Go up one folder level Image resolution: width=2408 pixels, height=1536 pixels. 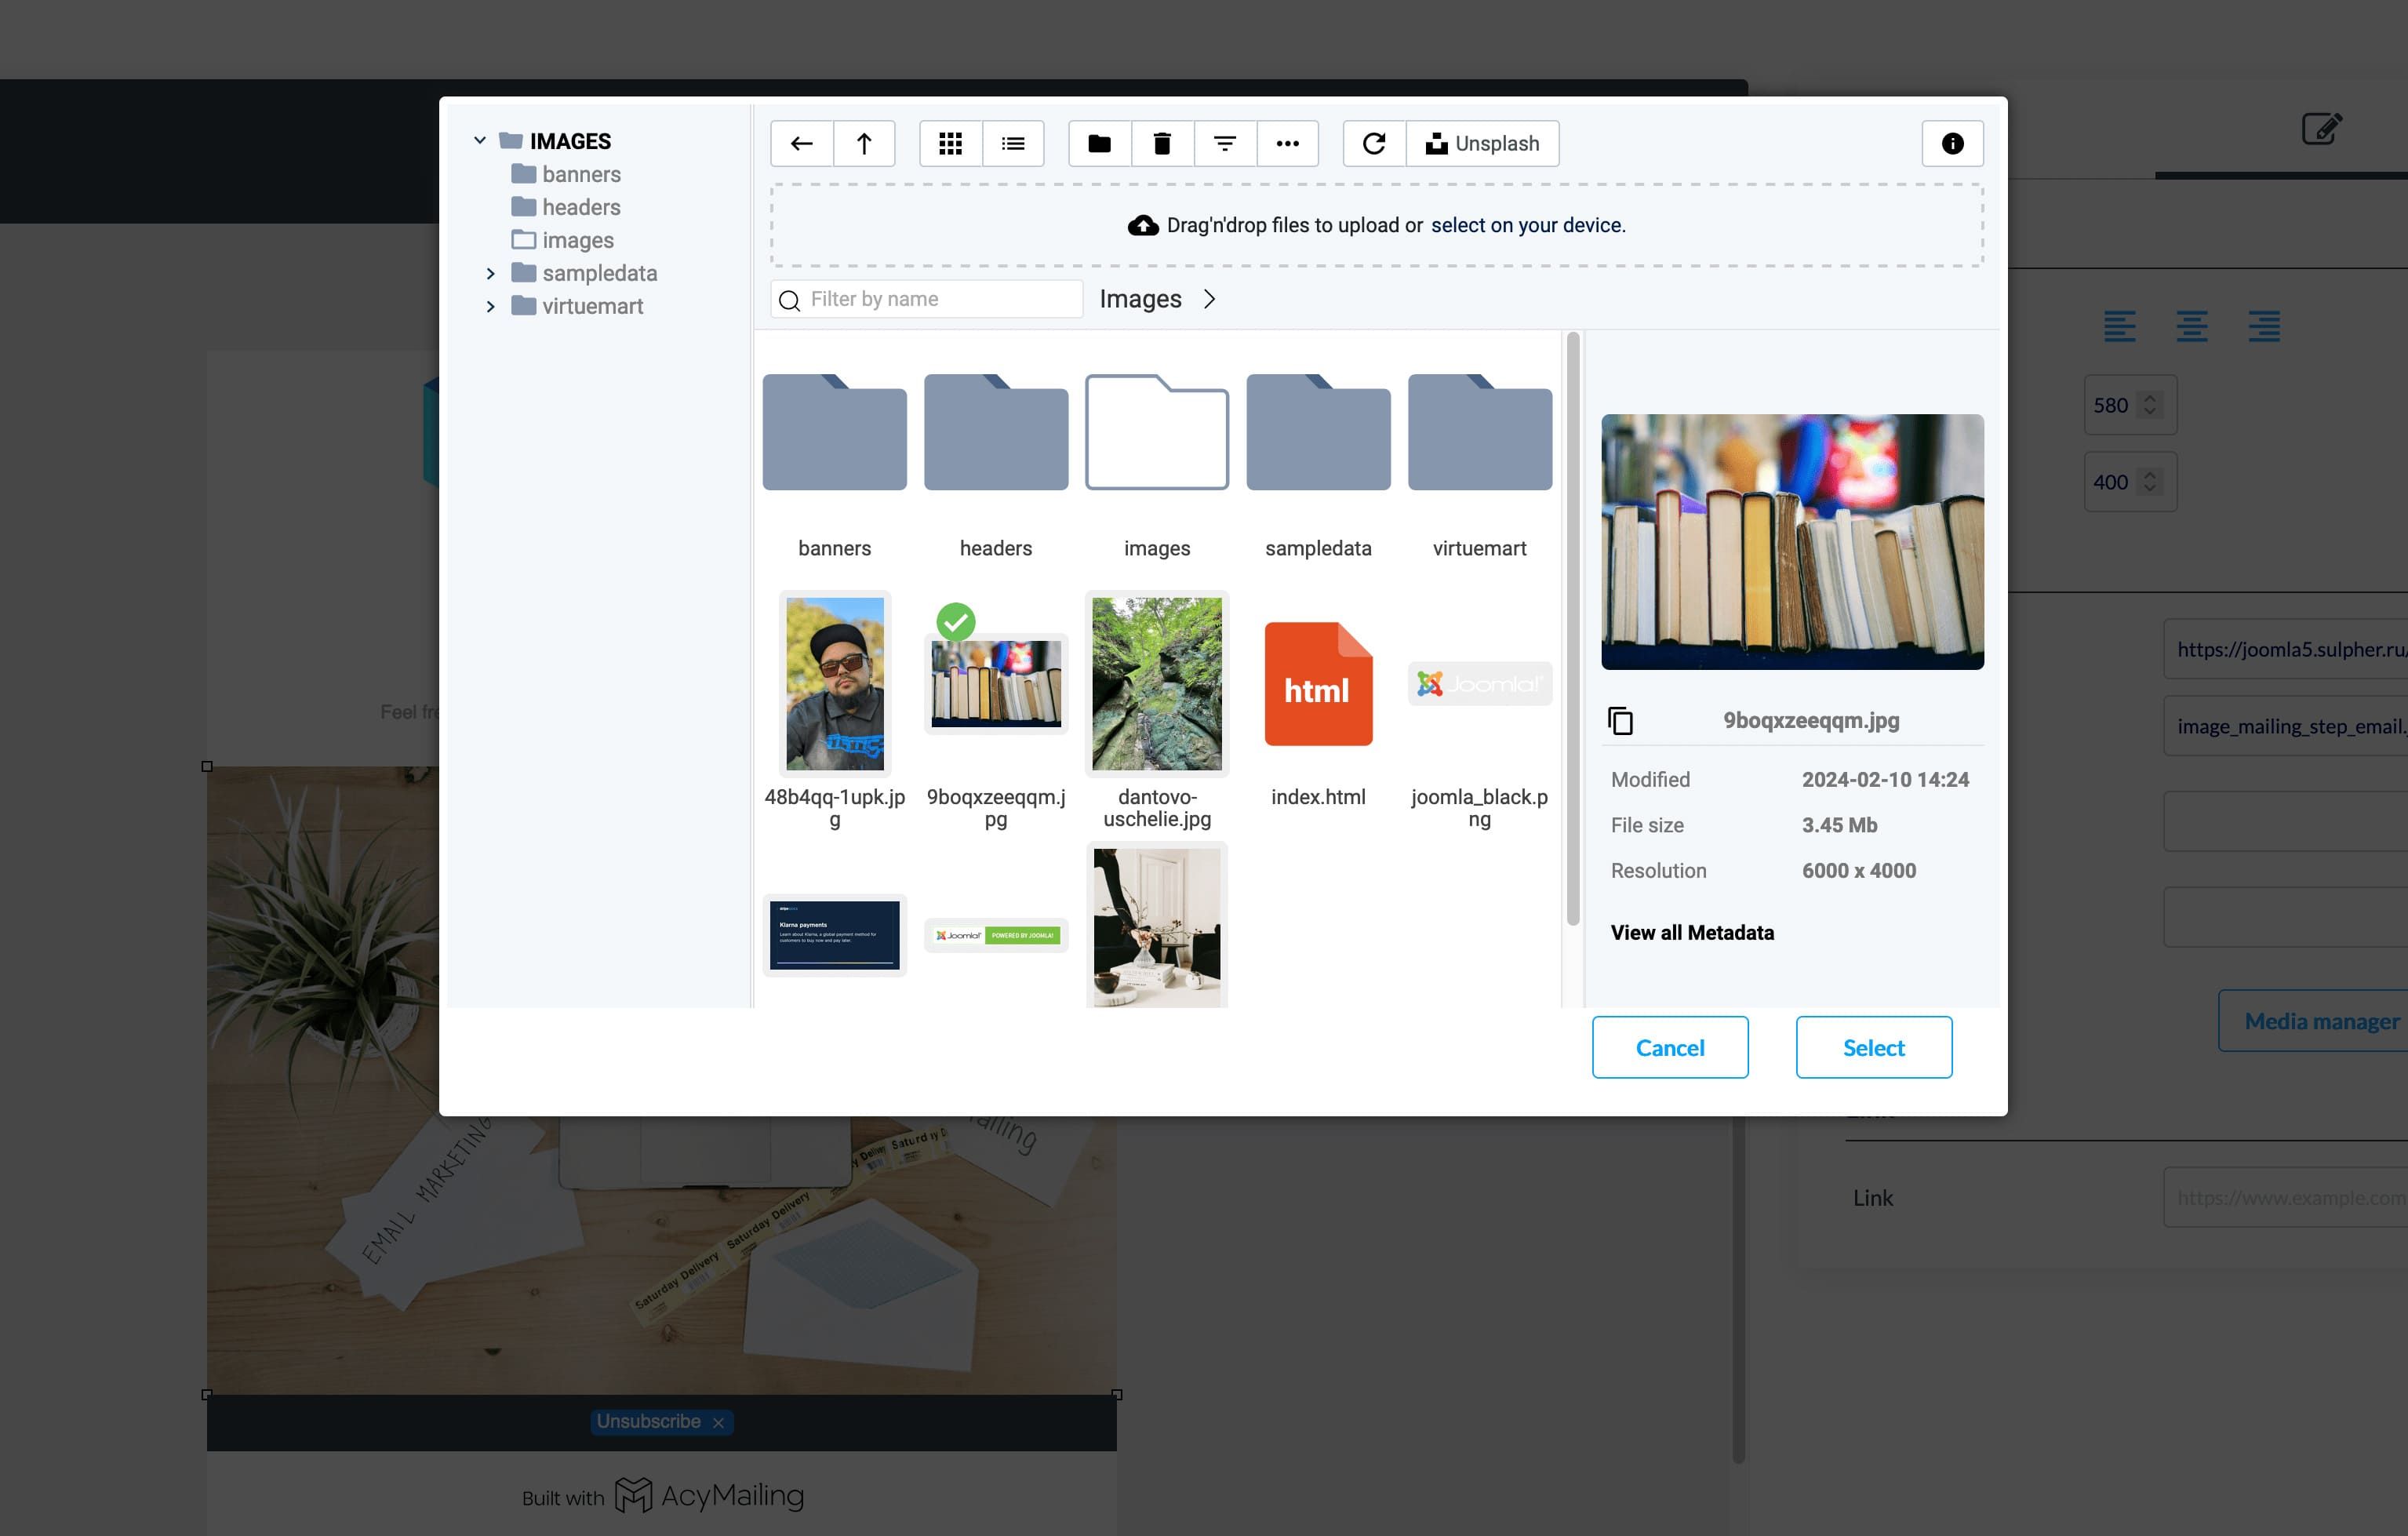[864, 144]
